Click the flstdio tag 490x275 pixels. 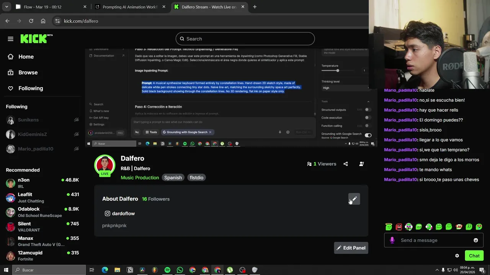(x=196, y=178)
